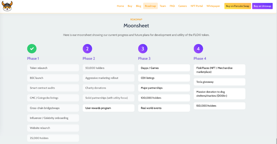This screenshot has height=144, width=277.
Task: Select Aggressive marketing rollout item
Action: 109,78
